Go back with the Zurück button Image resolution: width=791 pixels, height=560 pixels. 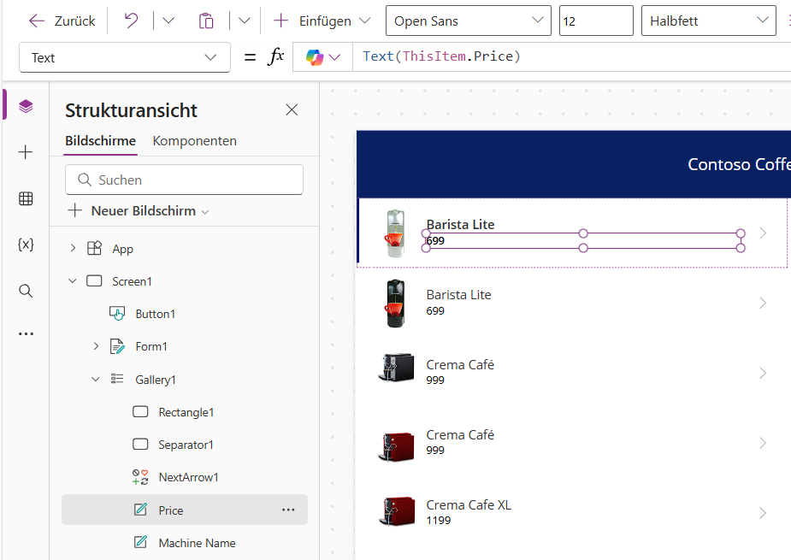point(62,21)
